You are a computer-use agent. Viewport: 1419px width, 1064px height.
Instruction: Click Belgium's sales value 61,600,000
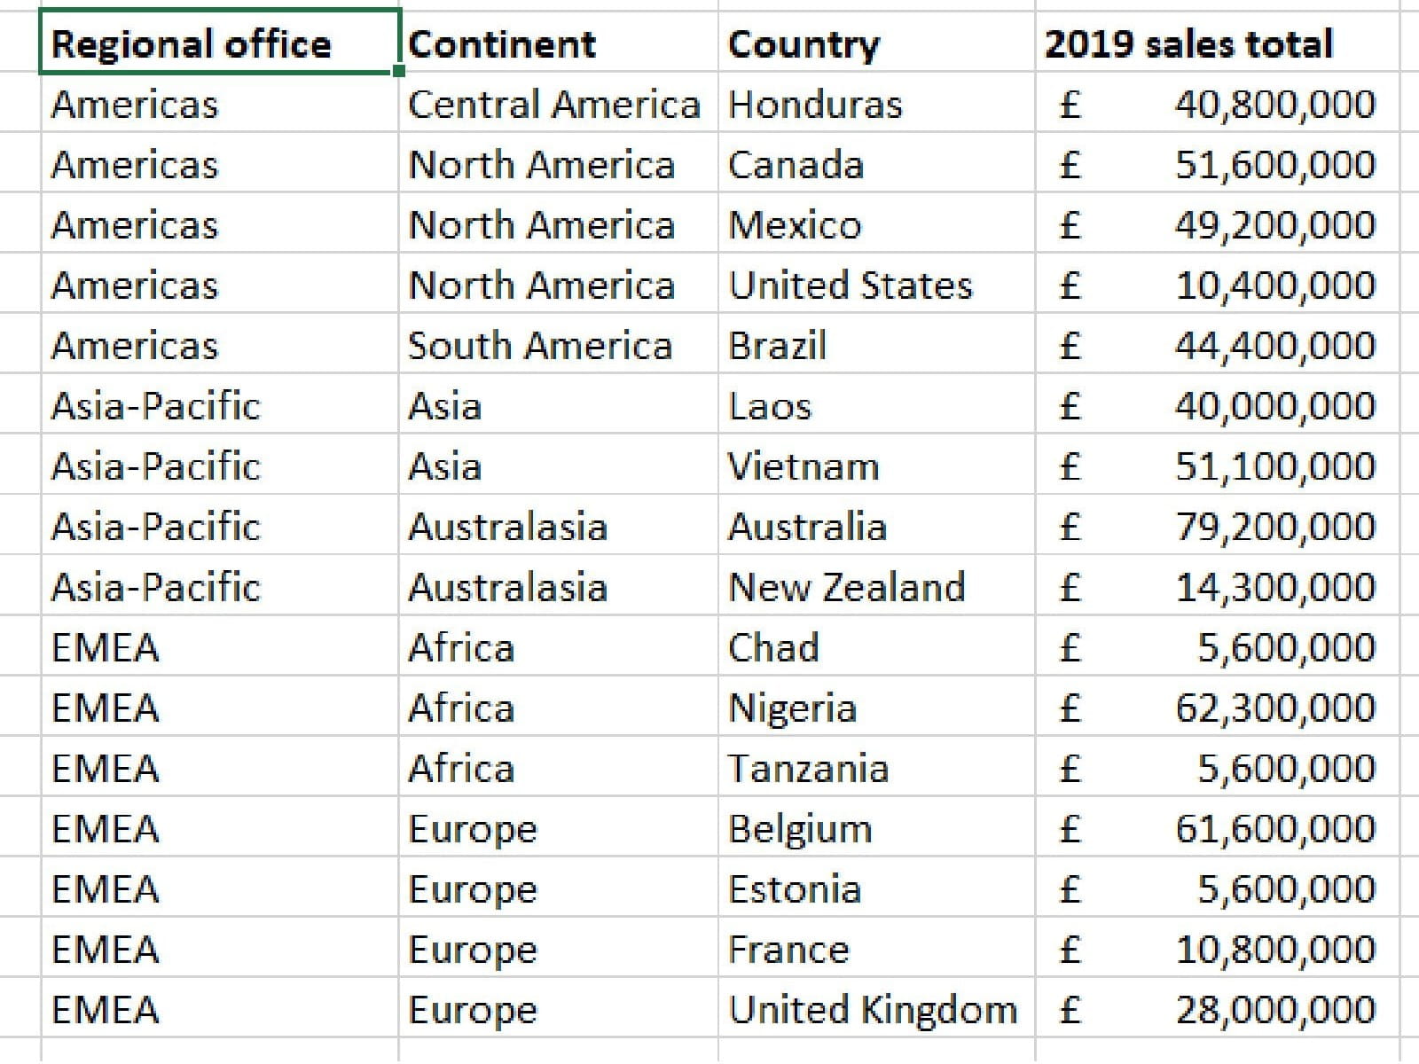tap(1274, 828)
